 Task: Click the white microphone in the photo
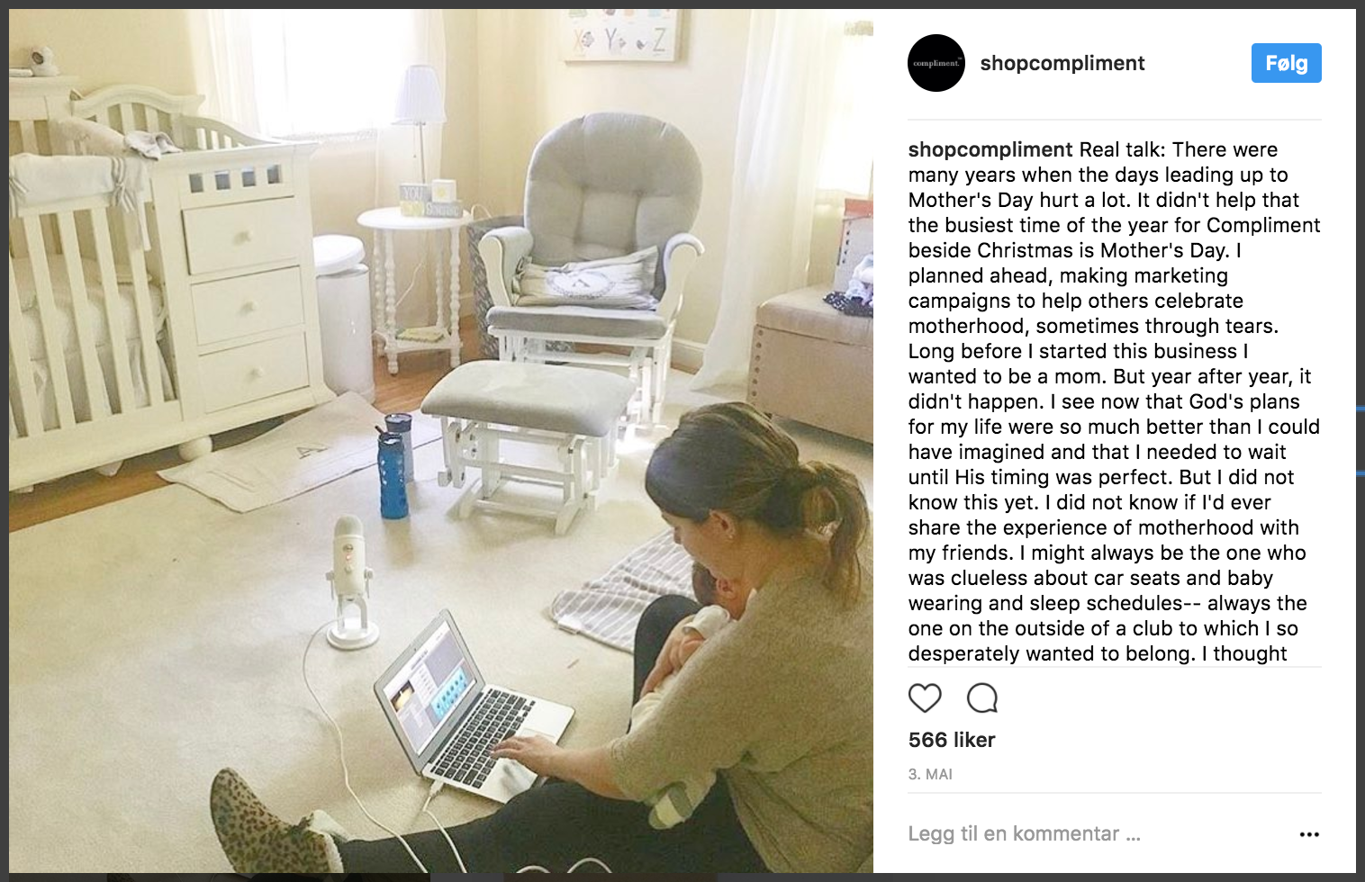coord(350,582)
